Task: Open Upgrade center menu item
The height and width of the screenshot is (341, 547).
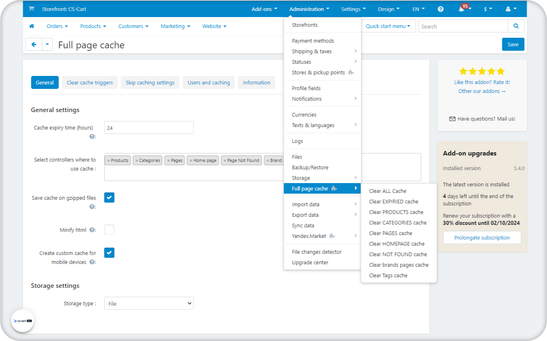Action: 322,262
